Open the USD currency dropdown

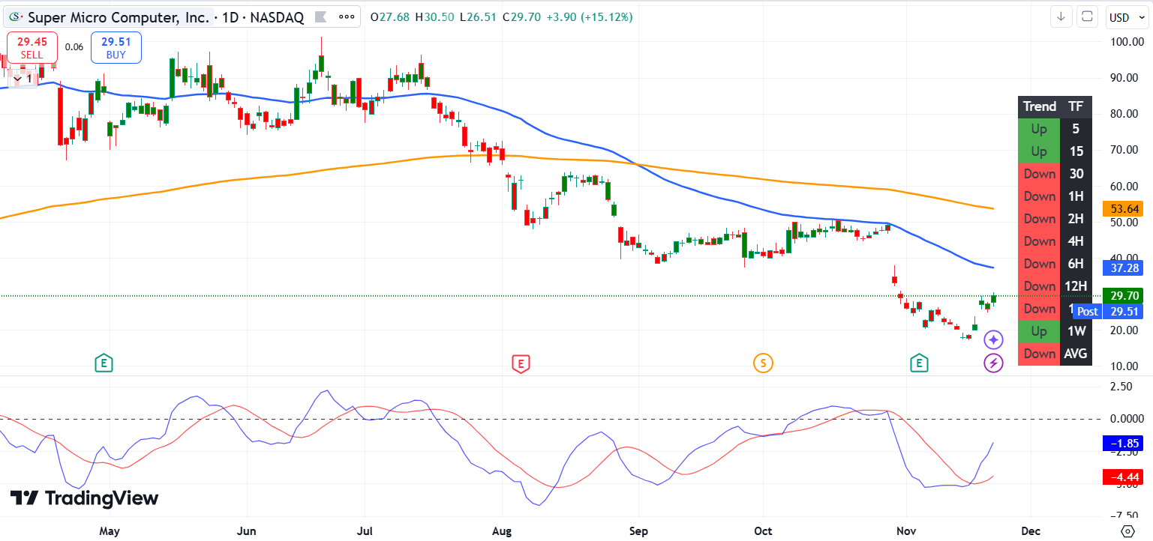click(1127, 17)
